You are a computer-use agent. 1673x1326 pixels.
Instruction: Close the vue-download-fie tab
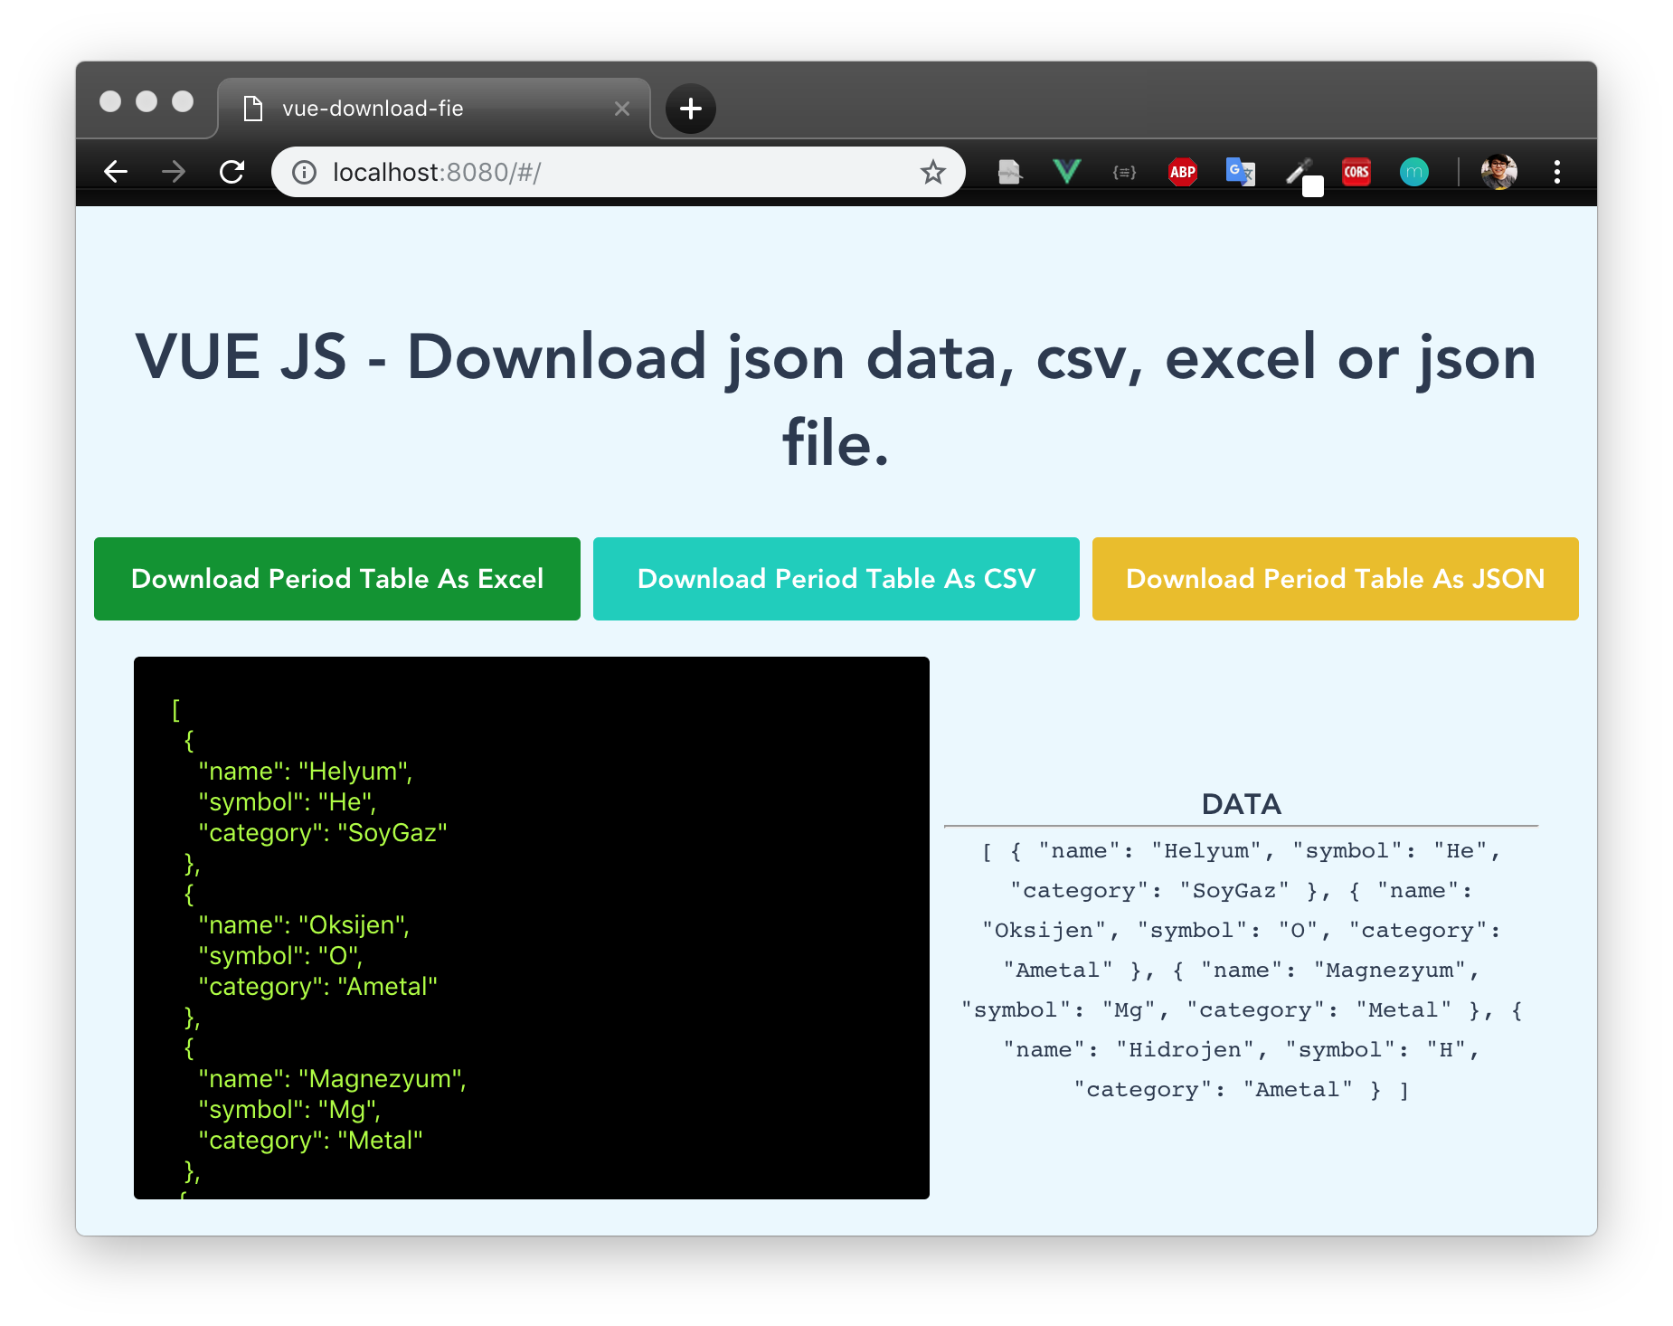coord(622,109)
